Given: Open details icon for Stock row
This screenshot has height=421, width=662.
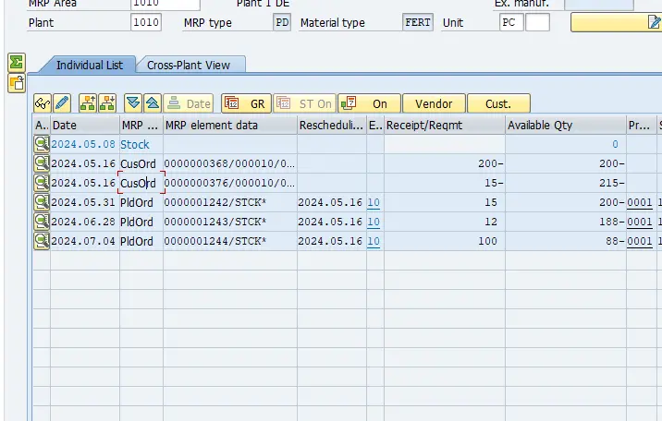Looking at the screenshot, I should point(41,144).
